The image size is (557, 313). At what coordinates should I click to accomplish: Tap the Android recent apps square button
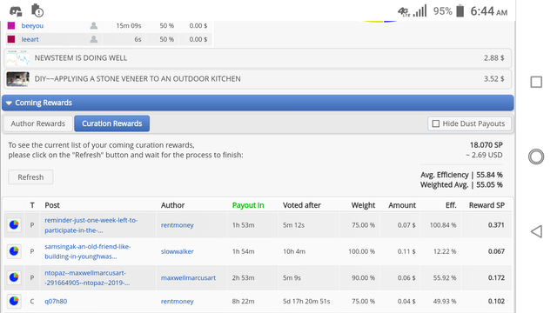coord(536,82)
